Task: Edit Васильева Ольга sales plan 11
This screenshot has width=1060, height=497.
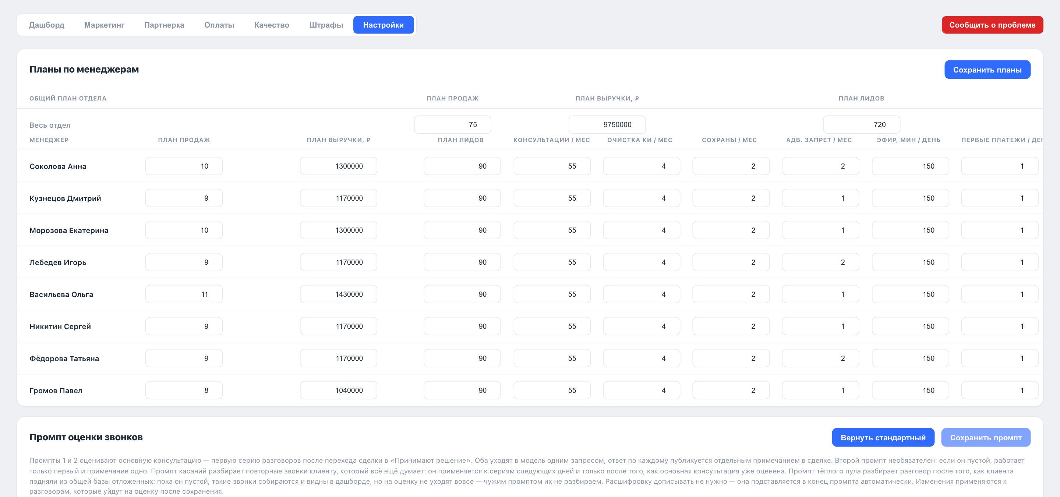Action: [184, 295]
